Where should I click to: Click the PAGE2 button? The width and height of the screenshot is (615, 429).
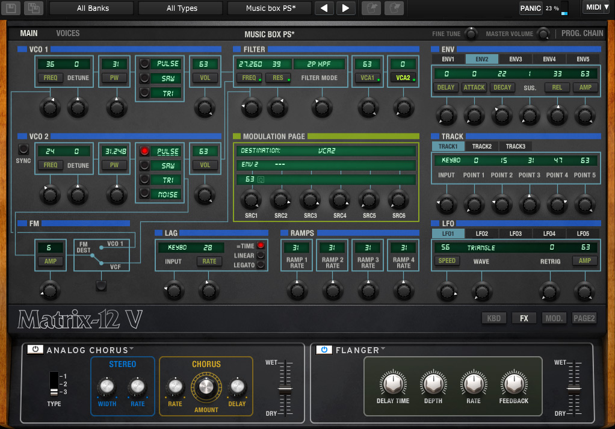pyautogui.click(x=584, y=318)
